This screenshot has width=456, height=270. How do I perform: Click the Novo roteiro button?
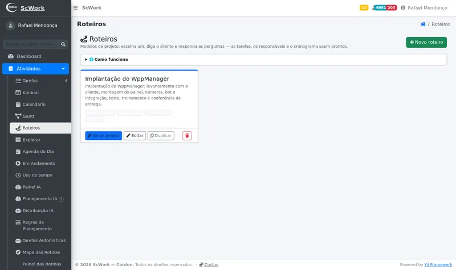click(426, 42)
